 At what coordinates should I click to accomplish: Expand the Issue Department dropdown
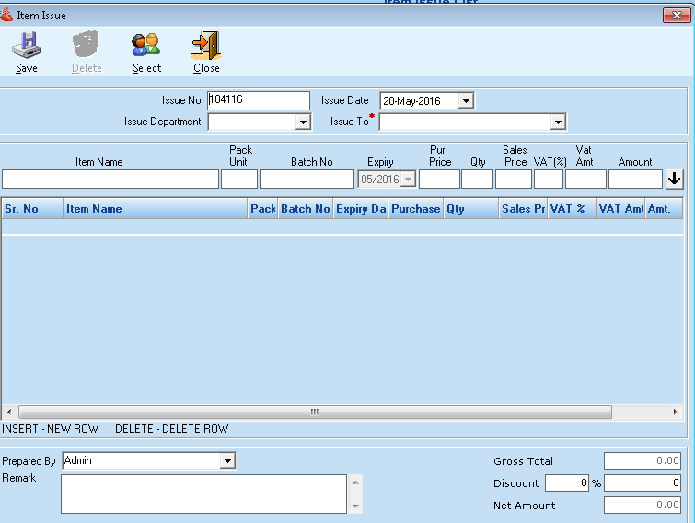(x=303, y=122)
